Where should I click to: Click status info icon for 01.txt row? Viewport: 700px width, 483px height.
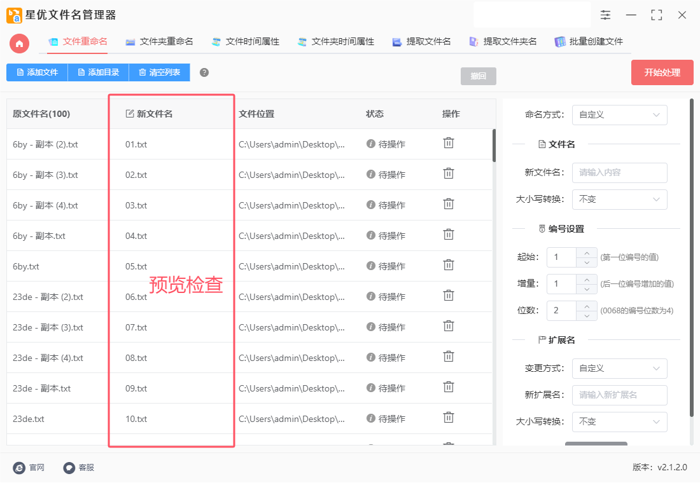[370, 144]
